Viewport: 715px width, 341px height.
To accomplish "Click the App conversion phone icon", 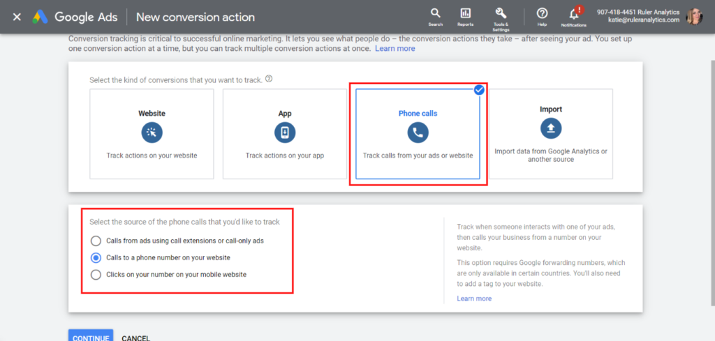I will [x=285, y=132].
